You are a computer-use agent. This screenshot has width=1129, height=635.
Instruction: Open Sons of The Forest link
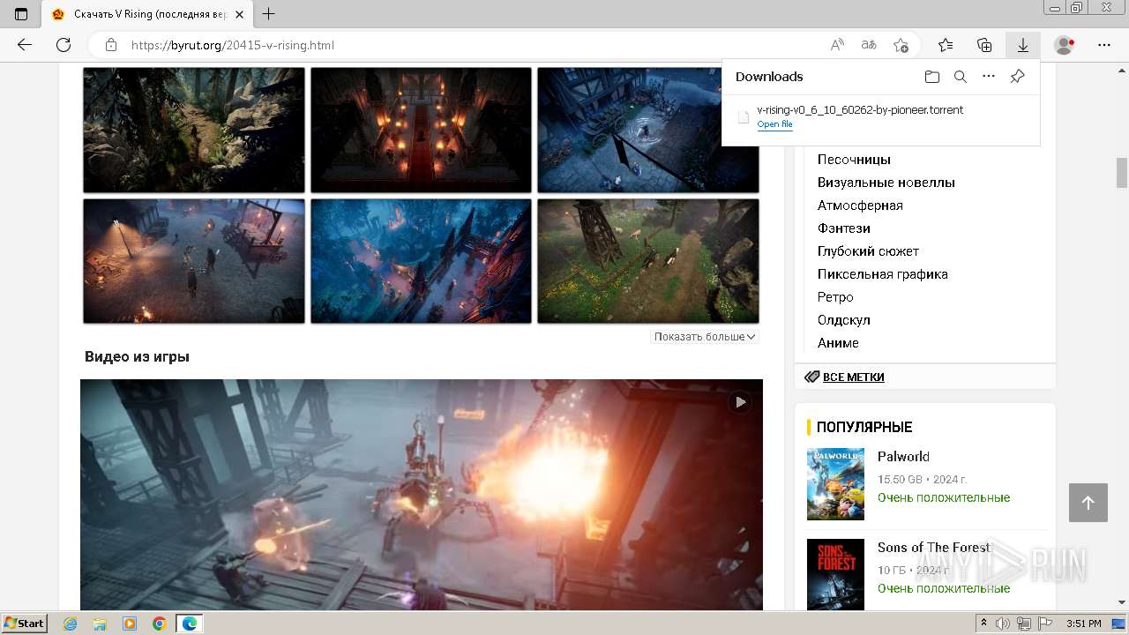(934, 547)
